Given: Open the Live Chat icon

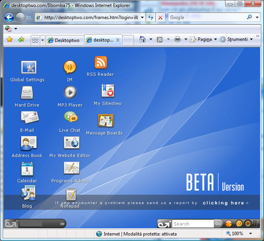Looking at the screenshot, I should pyautogui.click(x=71, y=117).
